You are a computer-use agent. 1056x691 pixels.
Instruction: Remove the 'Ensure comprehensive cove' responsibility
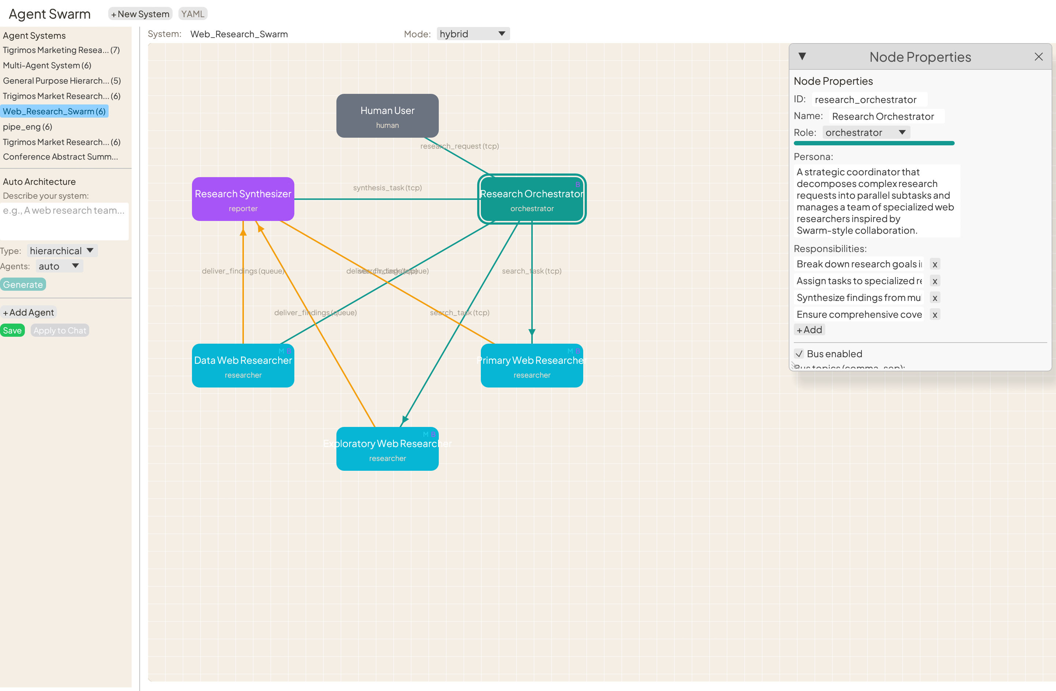(935, 315)
